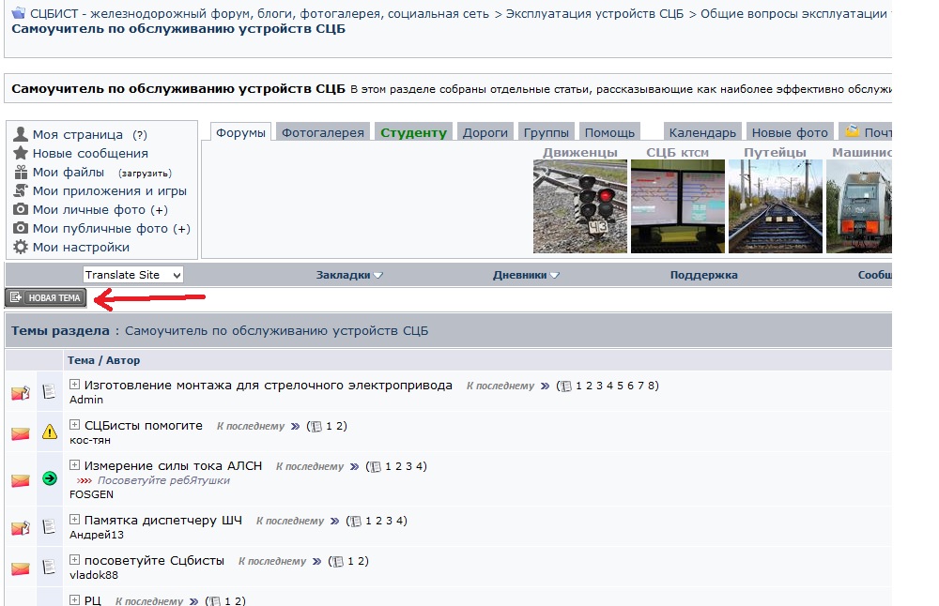Open the Translate Site dropdown
The height and width of the screenshot is (606, 939).
tap(132, 275)
